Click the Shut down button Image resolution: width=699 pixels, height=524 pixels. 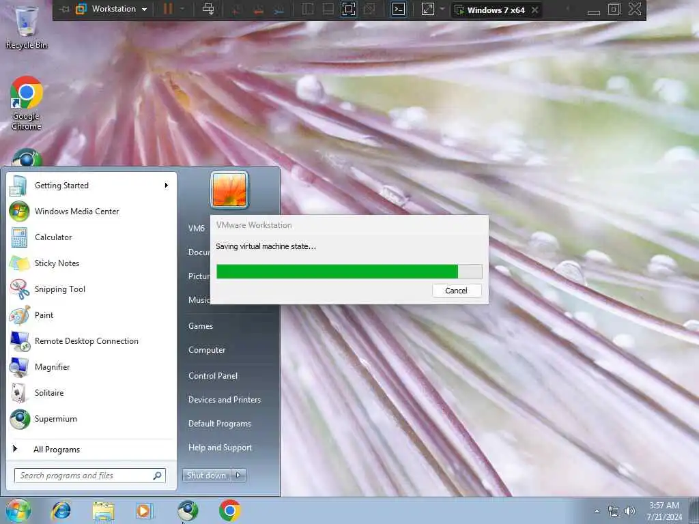206,476
